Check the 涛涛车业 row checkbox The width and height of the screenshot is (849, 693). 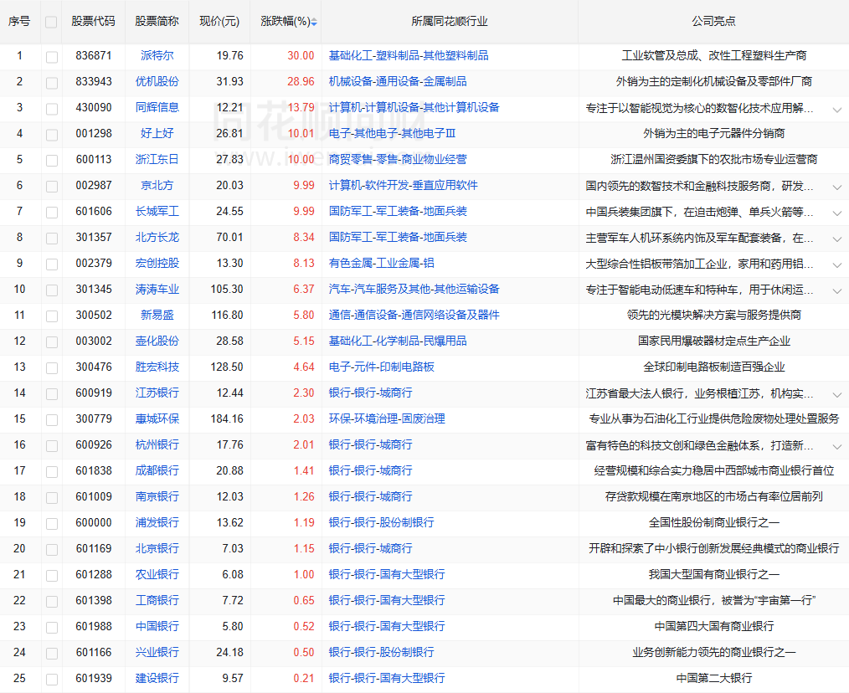click(x=52, y=290)
